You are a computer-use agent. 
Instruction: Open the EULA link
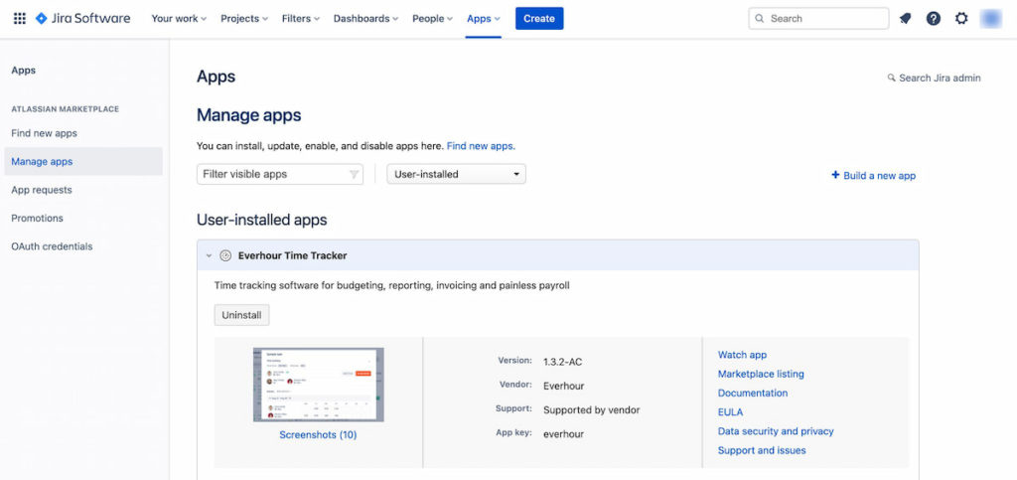(x=730, y=411)
